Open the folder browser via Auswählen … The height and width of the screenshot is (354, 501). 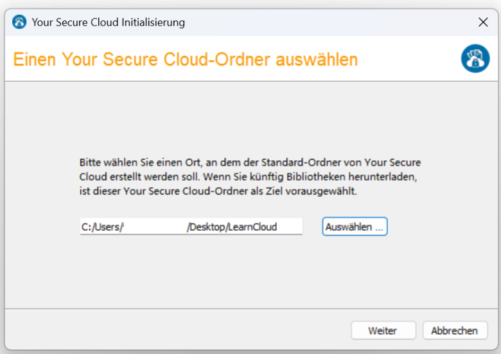[x=355, y=227]
